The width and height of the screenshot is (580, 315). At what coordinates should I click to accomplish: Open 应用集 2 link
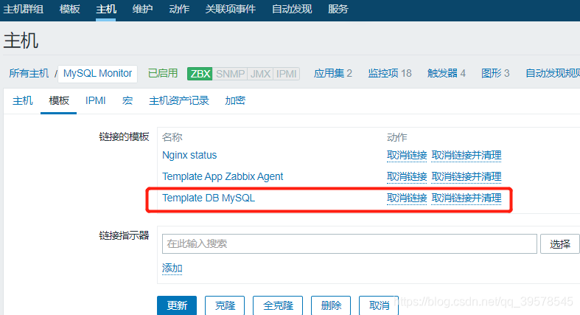point(333,73)
